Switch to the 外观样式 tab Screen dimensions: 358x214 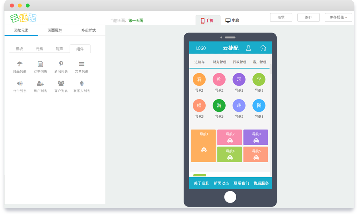[x=88, y=31]
